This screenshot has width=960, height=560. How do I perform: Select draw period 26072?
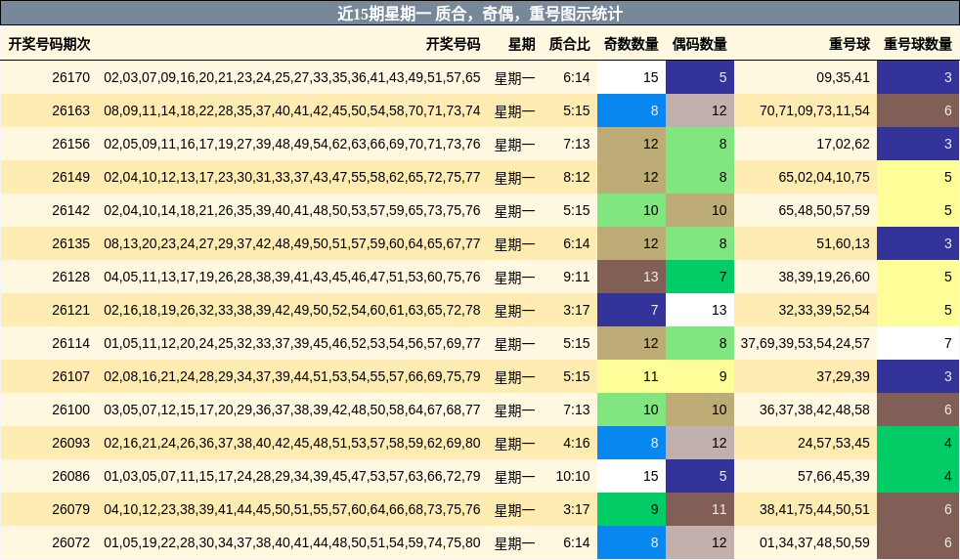click(71, 542)
